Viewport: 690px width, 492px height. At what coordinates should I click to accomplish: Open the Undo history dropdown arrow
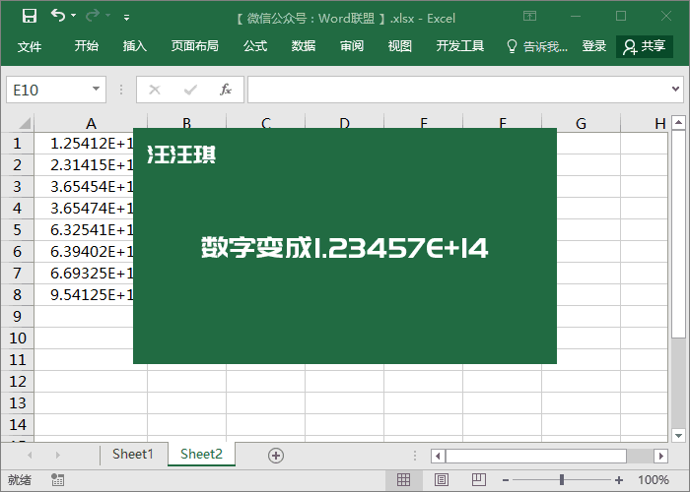click(x=74, y=16)
